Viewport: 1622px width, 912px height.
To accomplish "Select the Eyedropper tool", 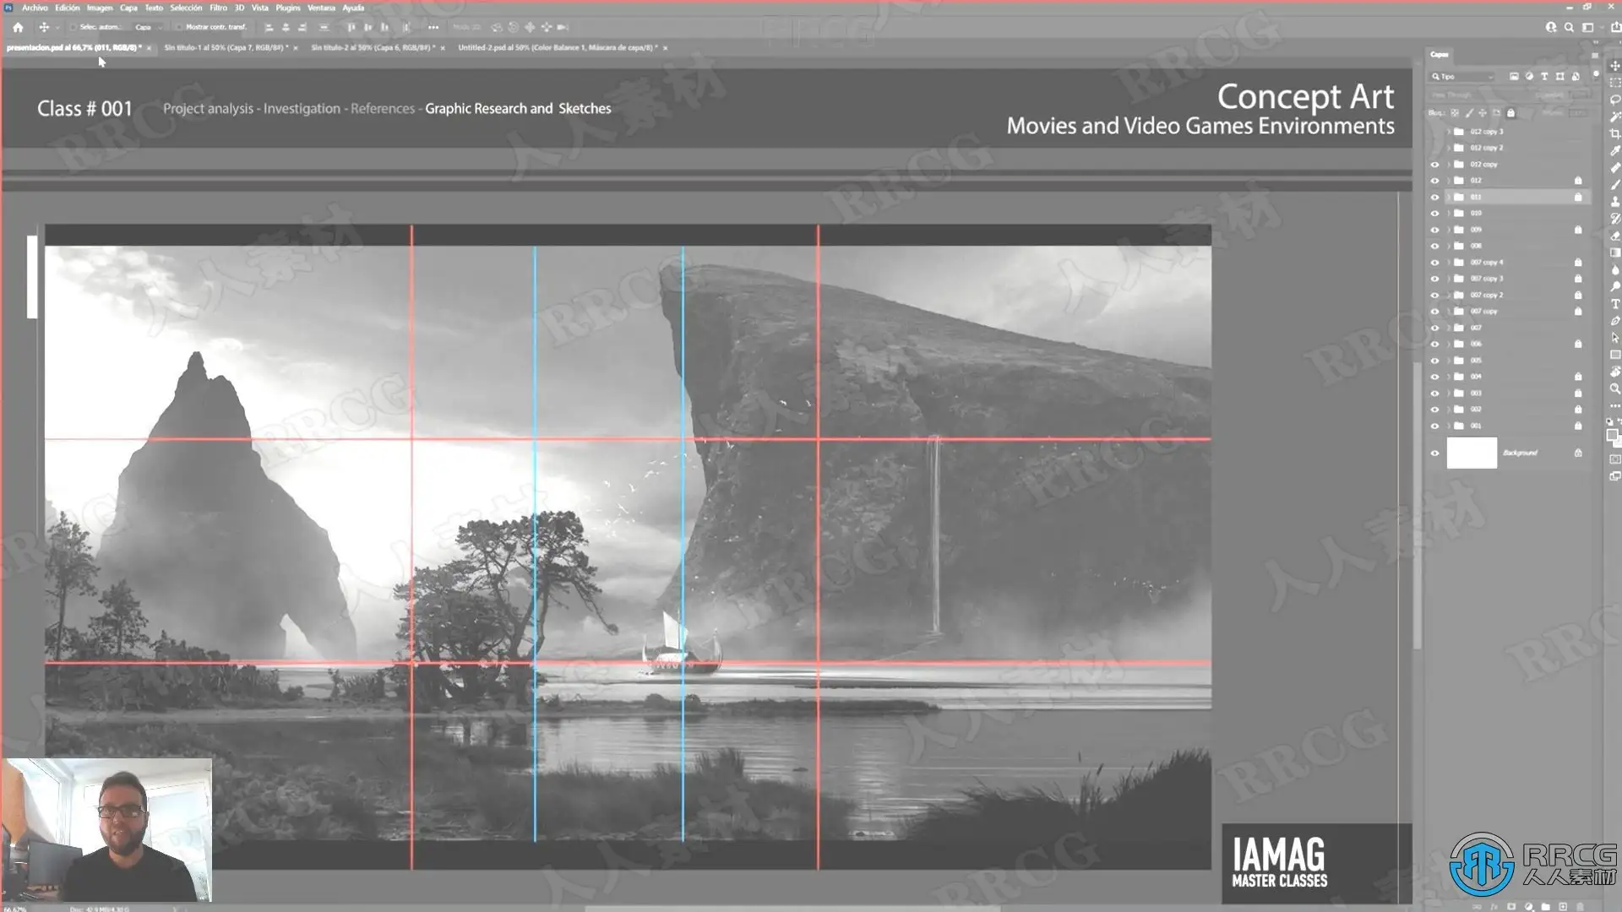I will pos(1615,151).
